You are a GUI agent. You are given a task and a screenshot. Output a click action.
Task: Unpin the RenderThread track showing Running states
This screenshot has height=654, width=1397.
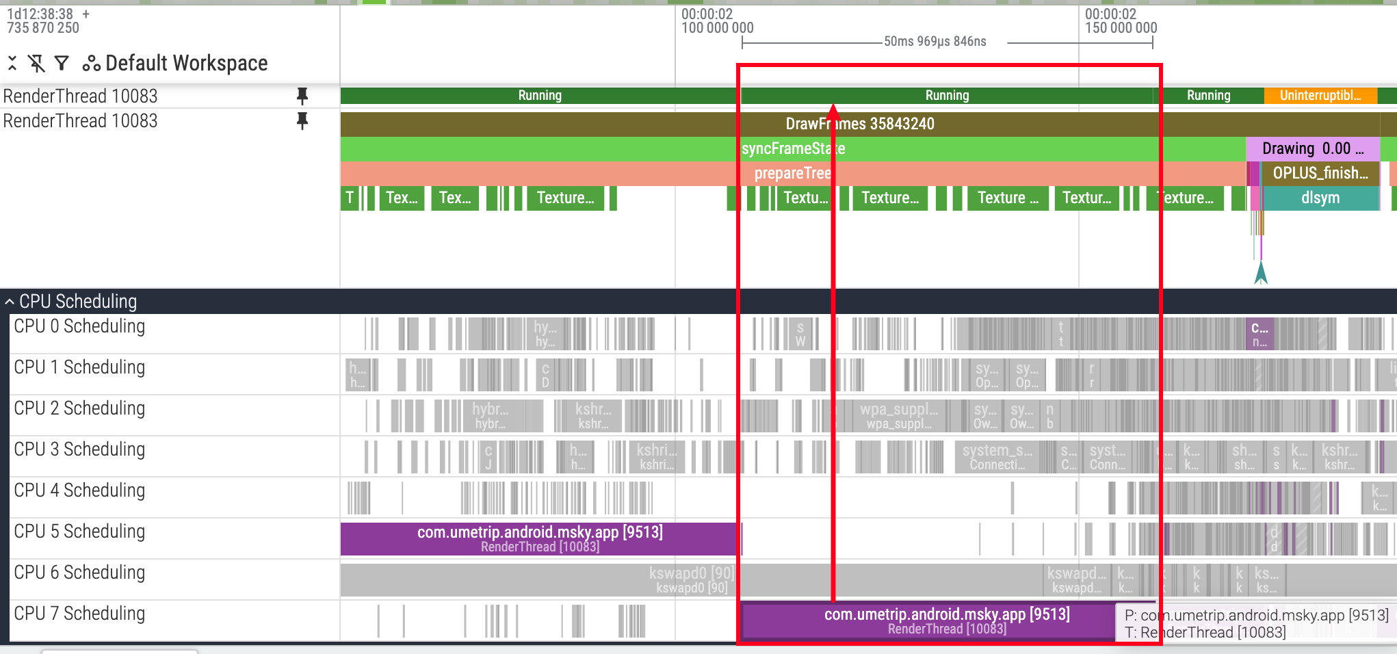pos(302,96)
